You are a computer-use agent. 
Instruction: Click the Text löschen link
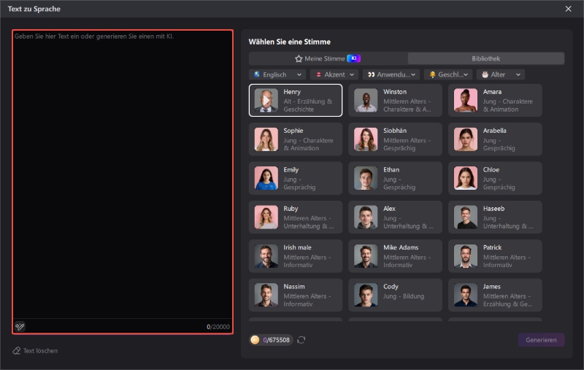(x=40, y=351)
